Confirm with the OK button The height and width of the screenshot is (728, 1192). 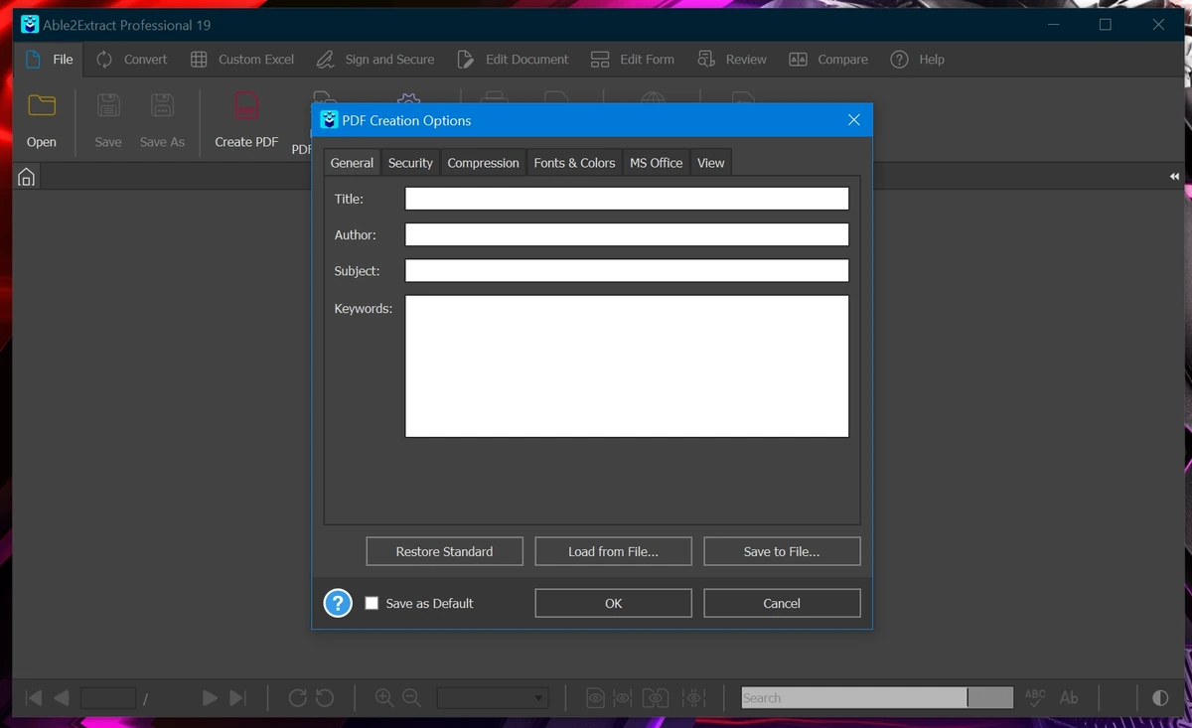(613, 603)
